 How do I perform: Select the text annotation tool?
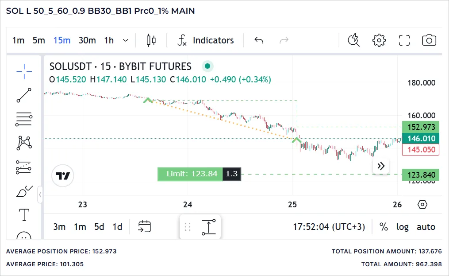(24, 214)
